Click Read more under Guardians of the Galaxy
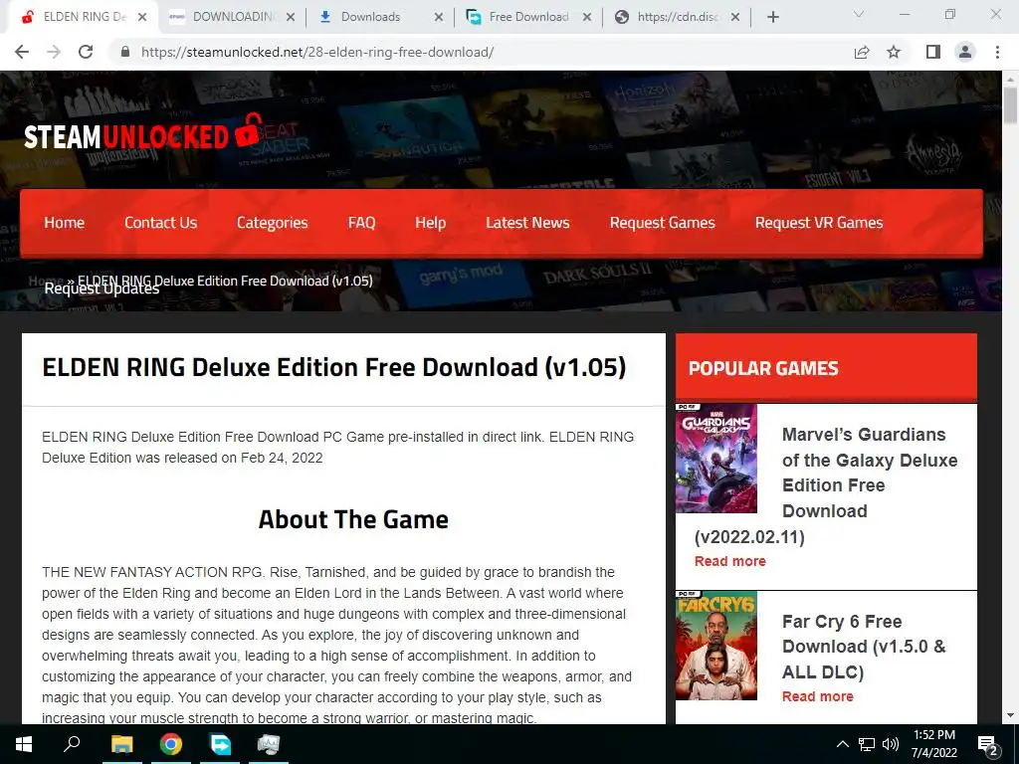1019x764 pixels. pos(729,561)
